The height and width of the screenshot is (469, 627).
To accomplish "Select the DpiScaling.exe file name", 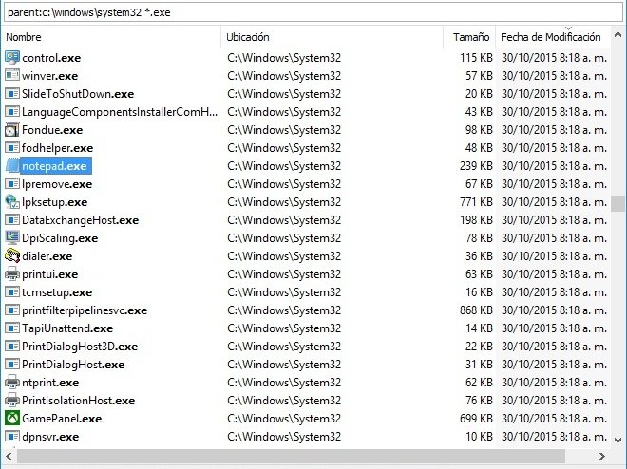I will pyautogui.click(x=60, y=238).
